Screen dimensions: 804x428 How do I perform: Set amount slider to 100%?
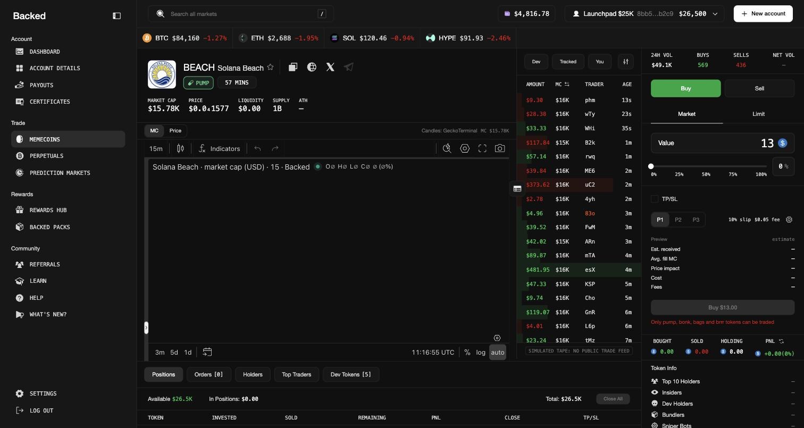point(761,174)
